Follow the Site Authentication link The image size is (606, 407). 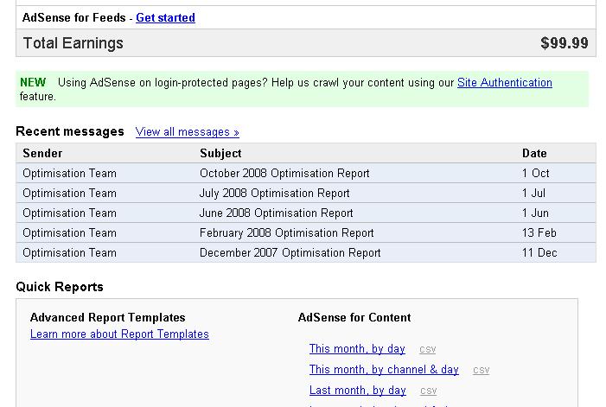[x=504, y=83]
